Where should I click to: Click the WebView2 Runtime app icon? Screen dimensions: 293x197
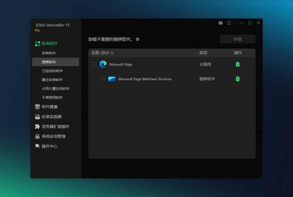pyautogui.click(x=112, y=79)
